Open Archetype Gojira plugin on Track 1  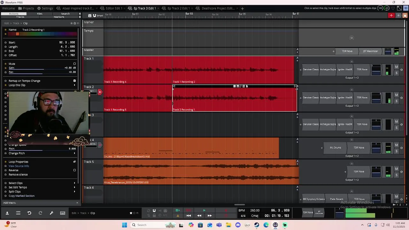tap(328, 70)
